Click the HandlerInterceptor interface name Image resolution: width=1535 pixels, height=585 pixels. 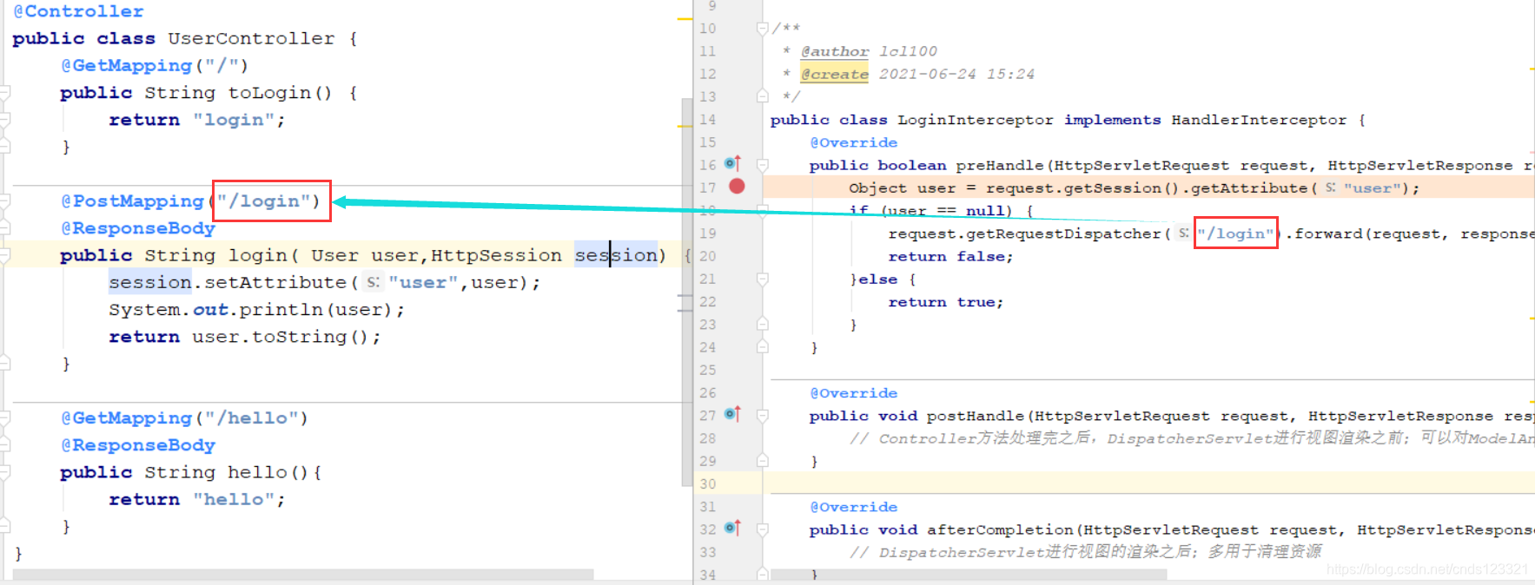pos(1259,120)
